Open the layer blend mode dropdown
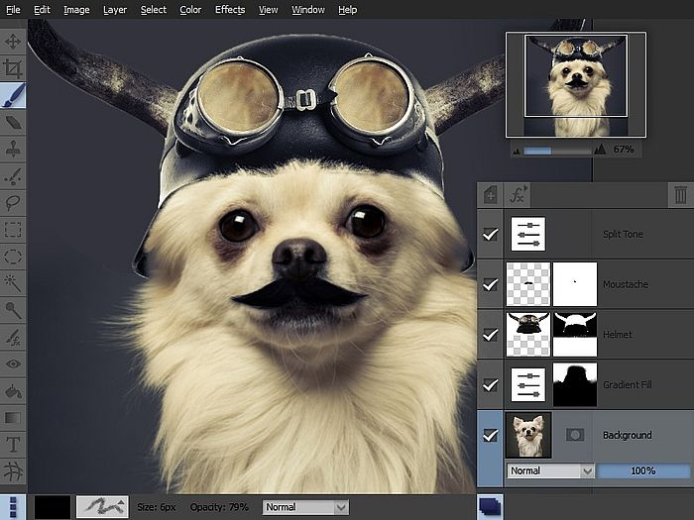This screenshot has width=694, height=520. [x=550, y=470]
